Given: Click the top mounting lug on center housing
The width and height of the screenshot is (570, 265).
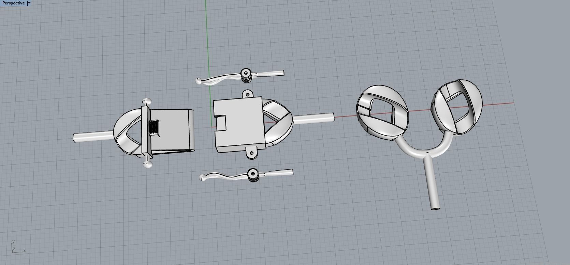Looking at the screenshot, I should click(x=247, y=94).
